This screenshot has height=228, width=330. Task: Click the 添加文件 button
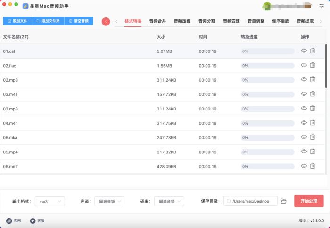(17, 21)
